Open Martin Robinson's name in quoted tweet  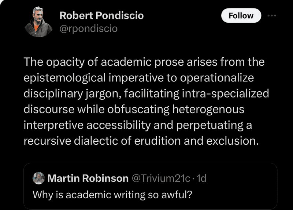coord(88,178)
